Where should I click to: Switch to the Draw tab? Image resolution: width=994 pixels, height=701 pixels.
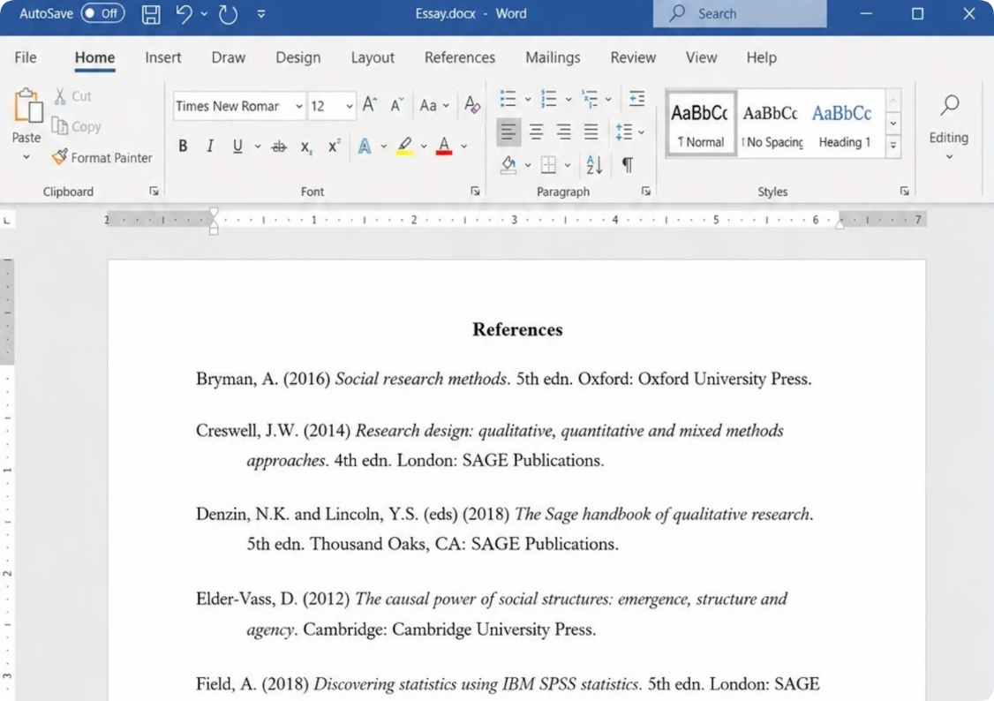[229, 57]
